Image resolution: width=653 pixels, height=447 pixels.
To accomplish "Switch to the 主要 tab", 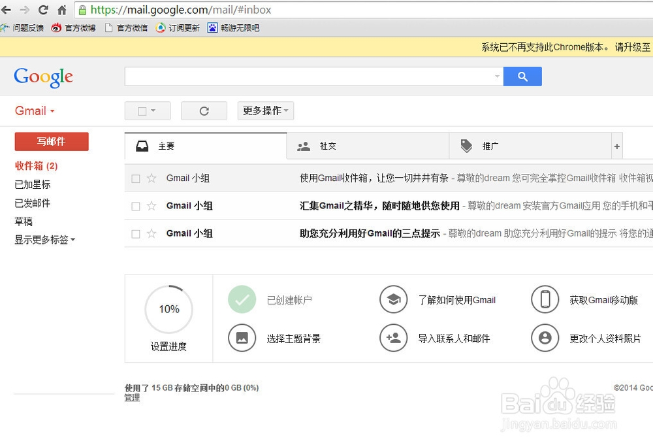I will [x=206, y=146].
